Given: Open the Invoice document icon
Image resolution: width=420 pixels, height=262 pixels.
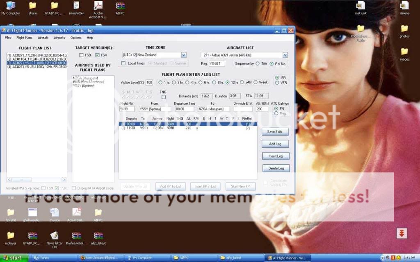Looking at the screenshot, I should pyautogui.click(x=55, y=212).
